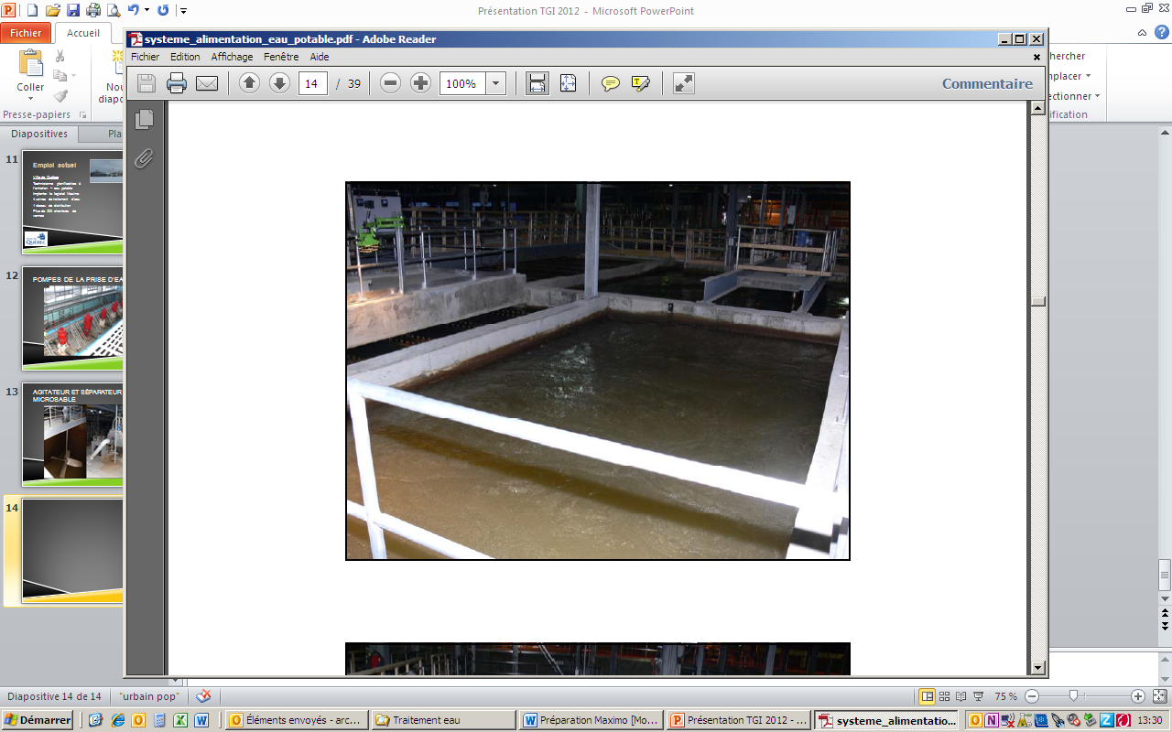Open the Fichier tab in PowerPoint

26,33
